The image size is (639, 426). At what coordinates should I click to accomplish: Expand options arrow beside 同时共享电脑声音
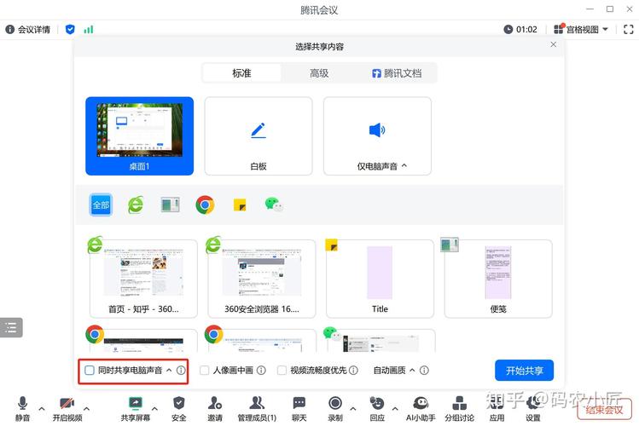pyautogui.click(x=169, y=371)
